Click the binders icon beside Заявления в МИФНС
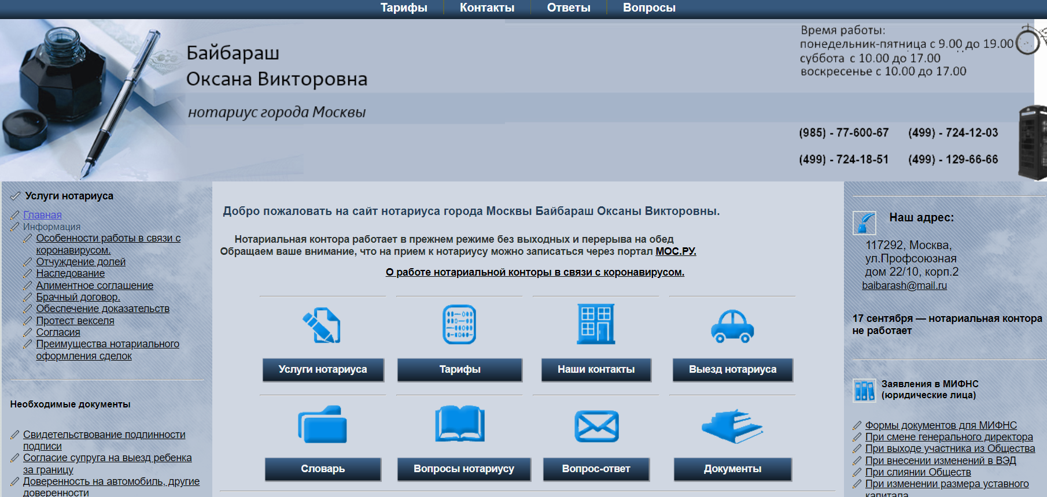Viewport: 1047px width, 497px height. click(x=864, y=390)
